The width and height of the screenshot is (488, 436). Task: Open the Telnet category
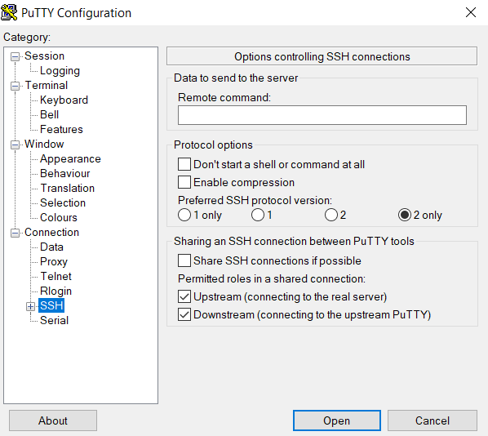pyautogui.click(x=55, y=276)
